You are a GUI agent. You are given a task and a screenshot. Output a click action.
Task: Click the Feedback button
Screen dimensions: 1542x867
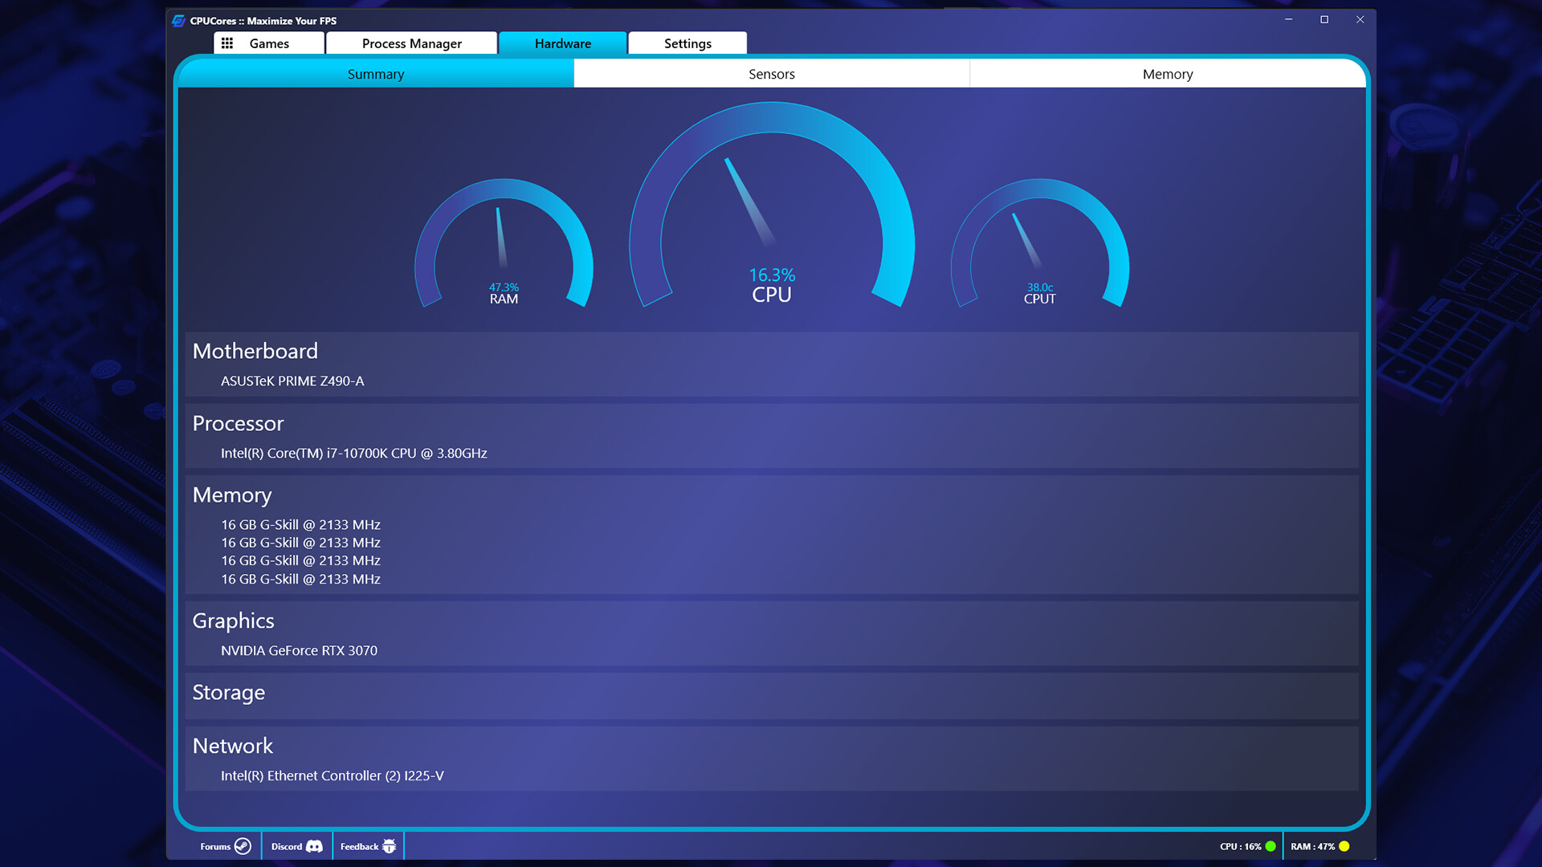[360, 845]
